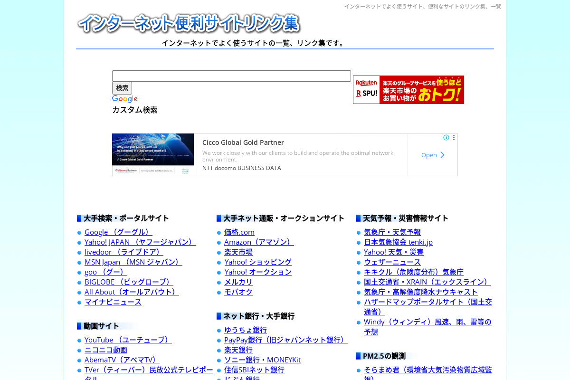The height and width of the screenshot is (380, 570).
Task: Open Yahoo! JAPAN (ヤフージャパン) link
Action: [x=140, y=242]
